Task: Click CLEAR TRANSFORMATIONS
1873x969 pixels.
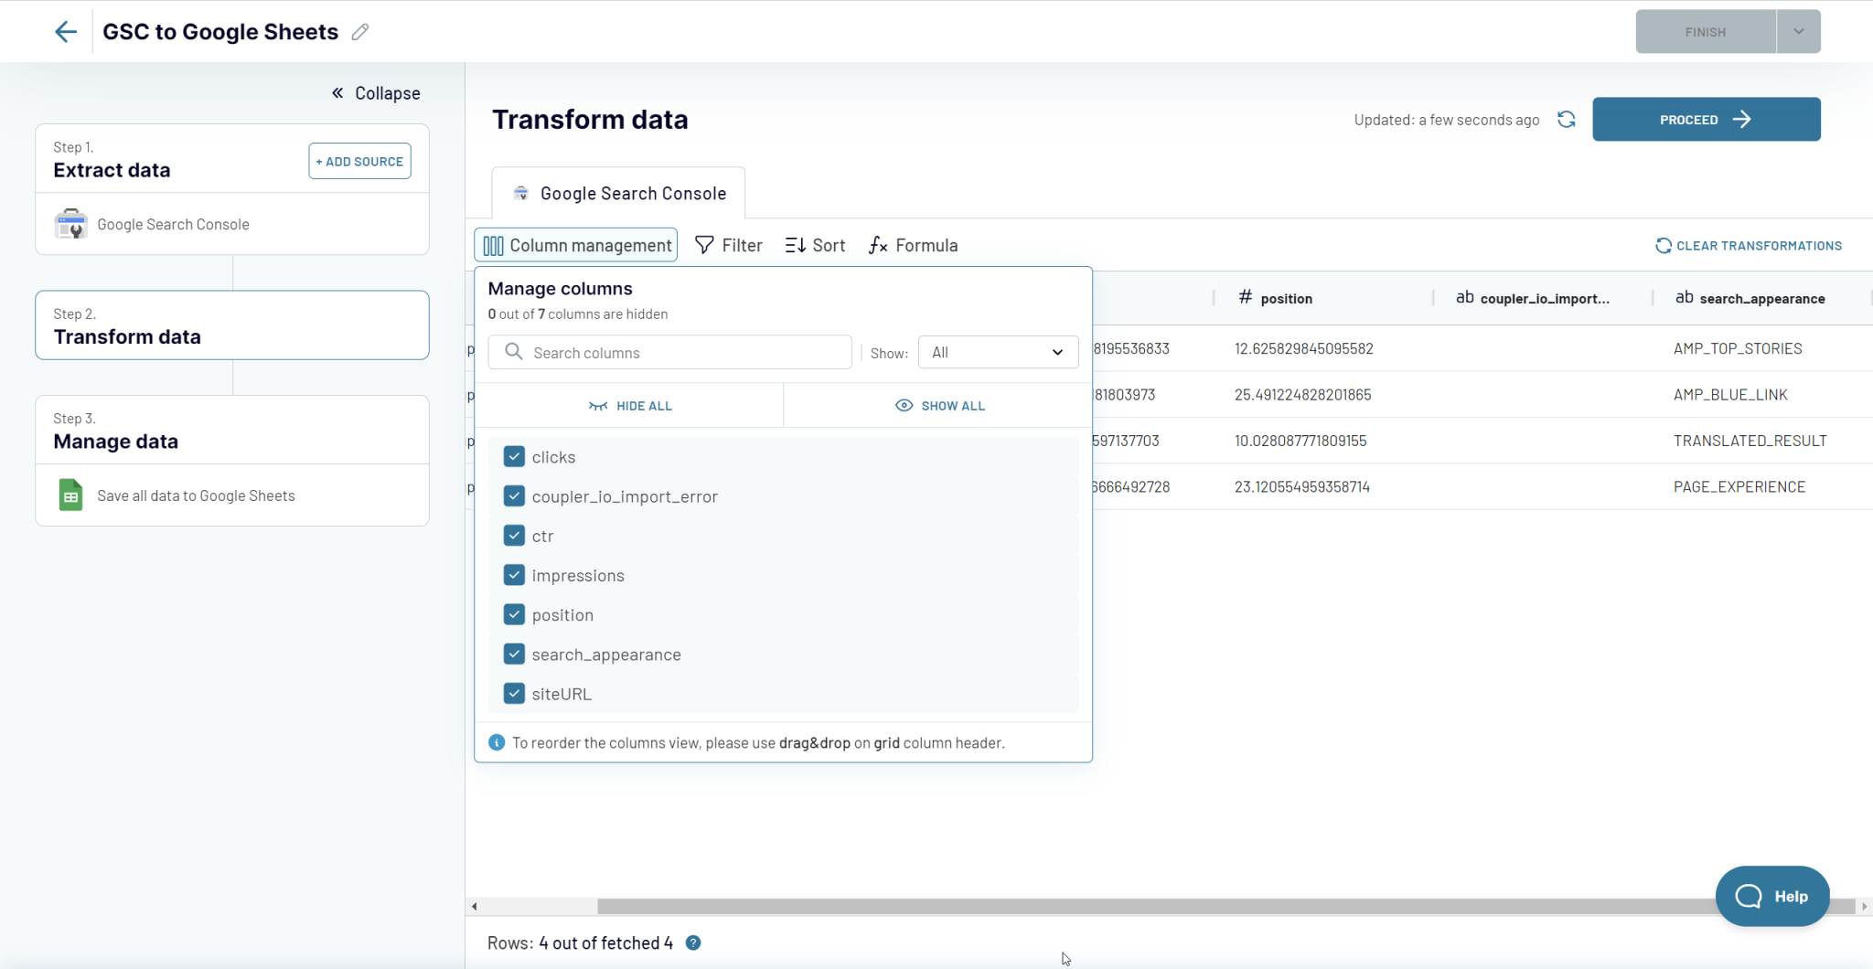Action: 1747,245
